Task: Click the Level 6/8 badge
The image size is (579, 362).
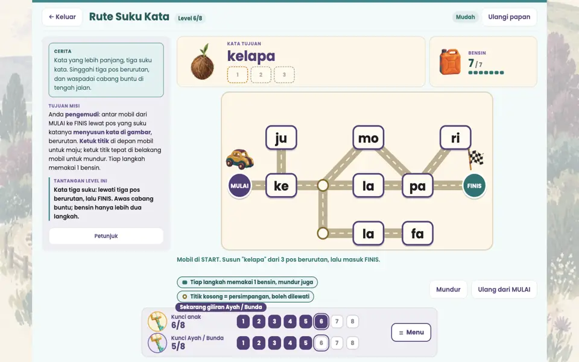Action: [x=190, y=18]
